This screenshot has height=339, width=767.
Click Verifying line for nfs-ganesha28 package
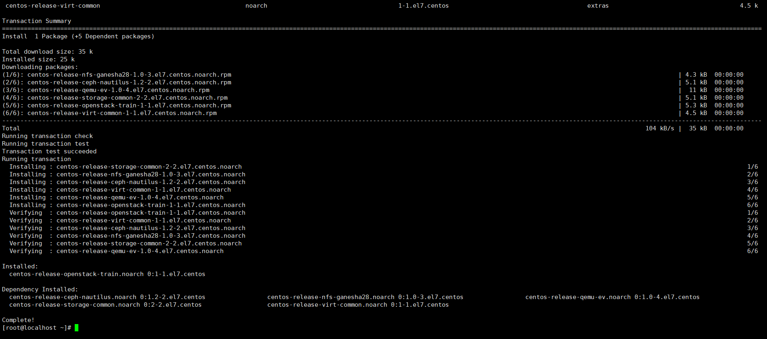(x=127, y=236)
